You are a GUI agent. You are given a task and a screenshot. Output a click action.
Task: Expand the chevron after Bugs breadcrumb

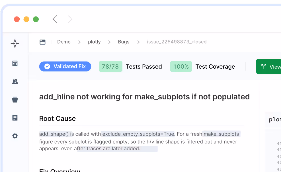tap(138, 42)
